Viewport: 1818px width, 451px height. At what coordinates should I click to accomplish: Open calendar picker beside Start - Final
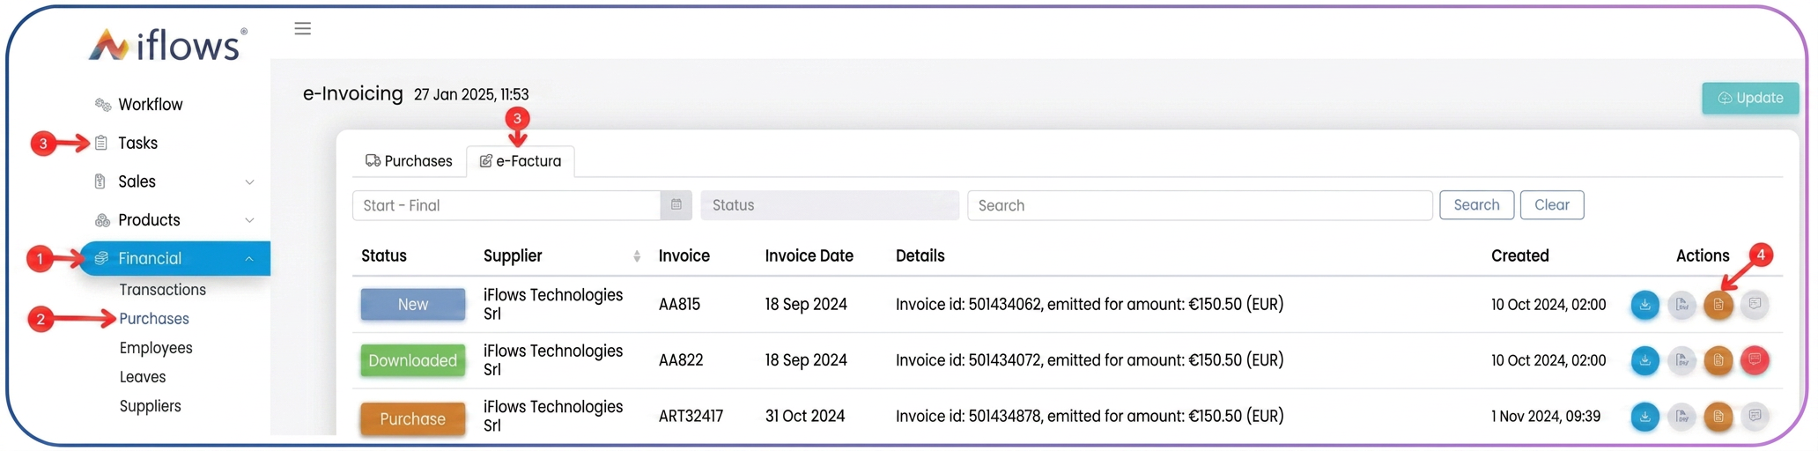pos(676,205)
